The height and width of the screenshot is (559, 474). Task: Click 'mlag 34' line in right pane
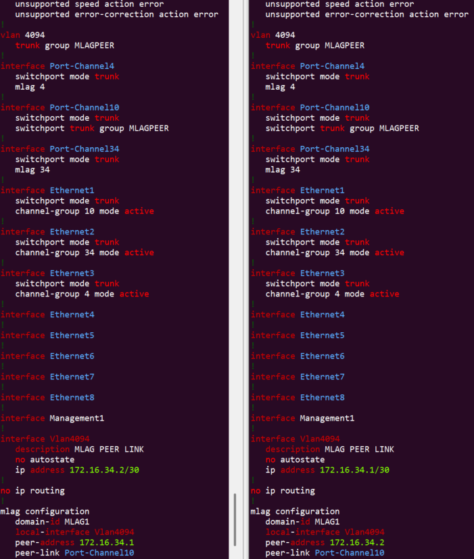(x=283, y=169)
